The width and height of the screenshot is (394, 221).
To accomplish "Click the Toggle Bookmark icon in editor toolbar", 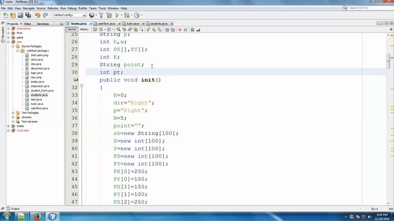I will 160,29.
